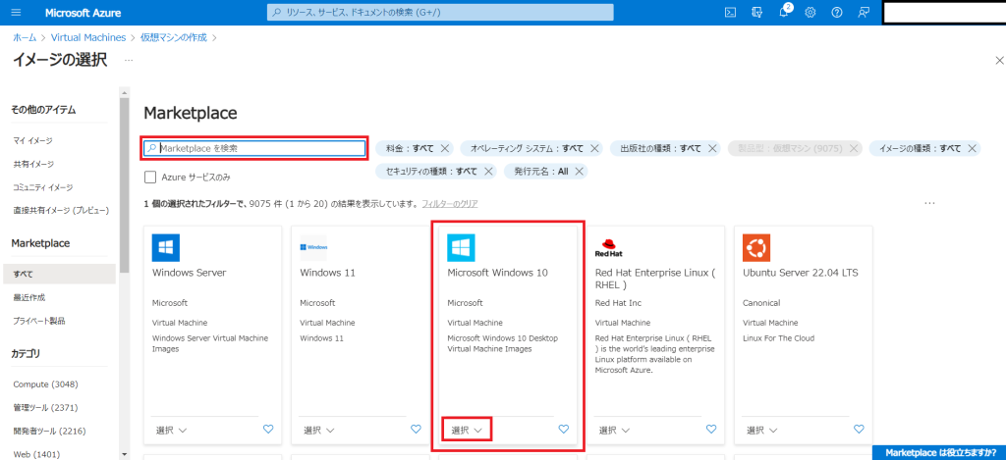The image size is (1006, 460).
Task: Open the Red Hat Enterprise Linux card title
Action: pos(655,279)
